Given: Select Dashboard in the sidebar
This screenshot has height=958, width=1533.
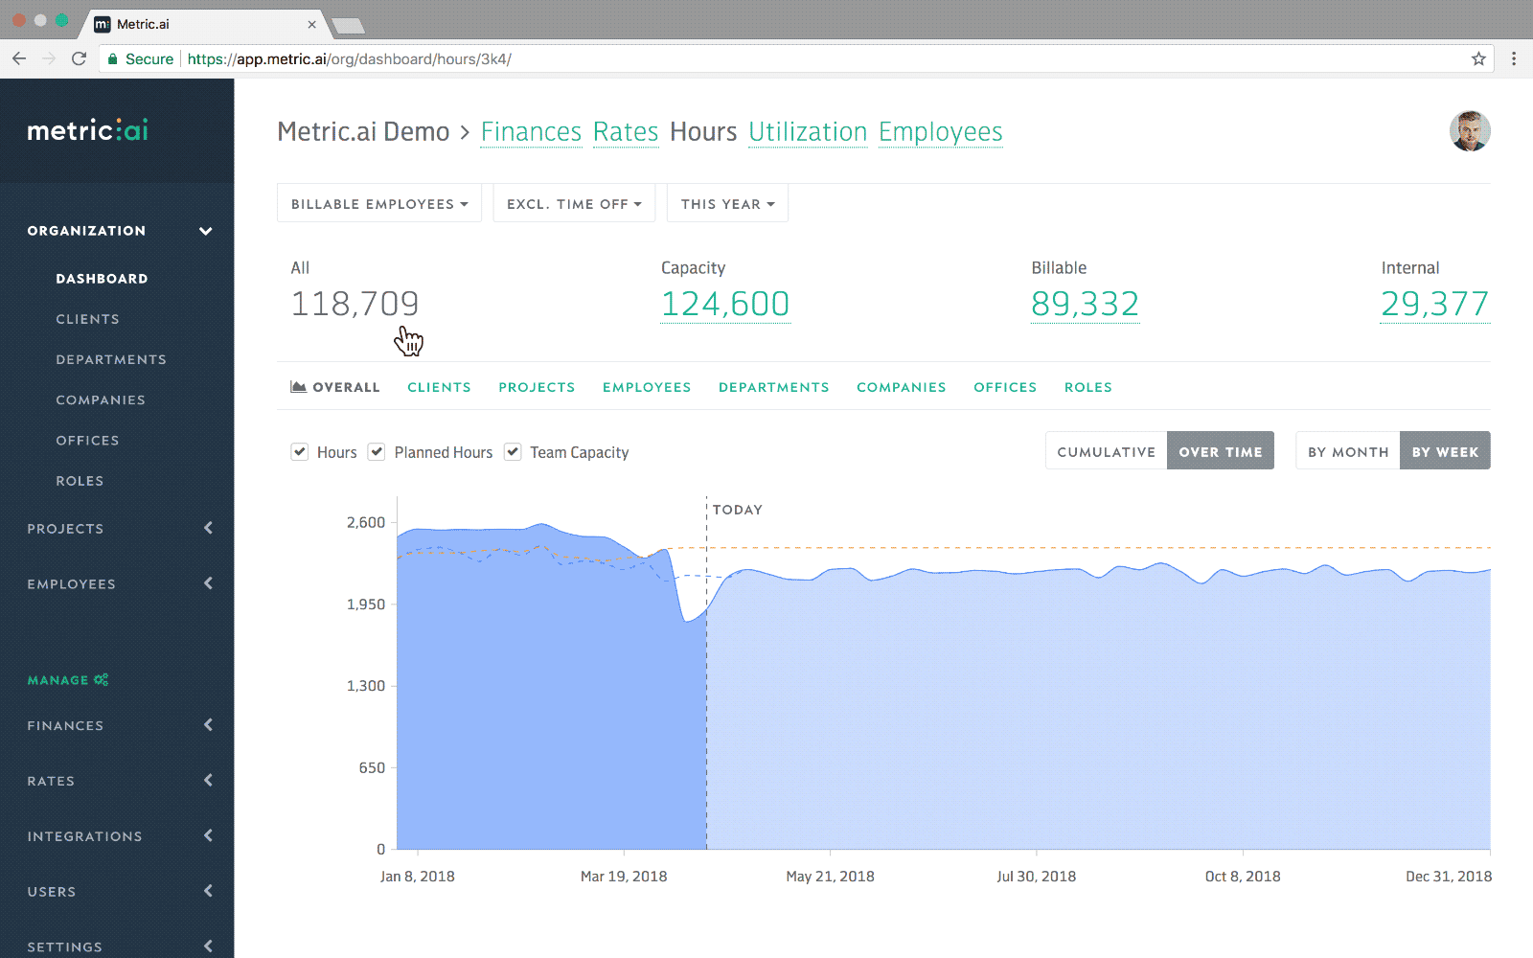Looking at the screenshot, I should pyautogui.click(x=102, y=279).
